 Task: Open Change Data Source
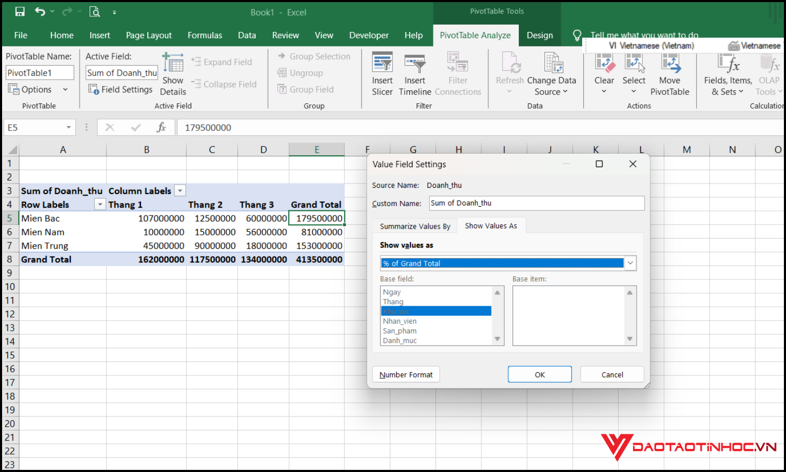[551, 73]
